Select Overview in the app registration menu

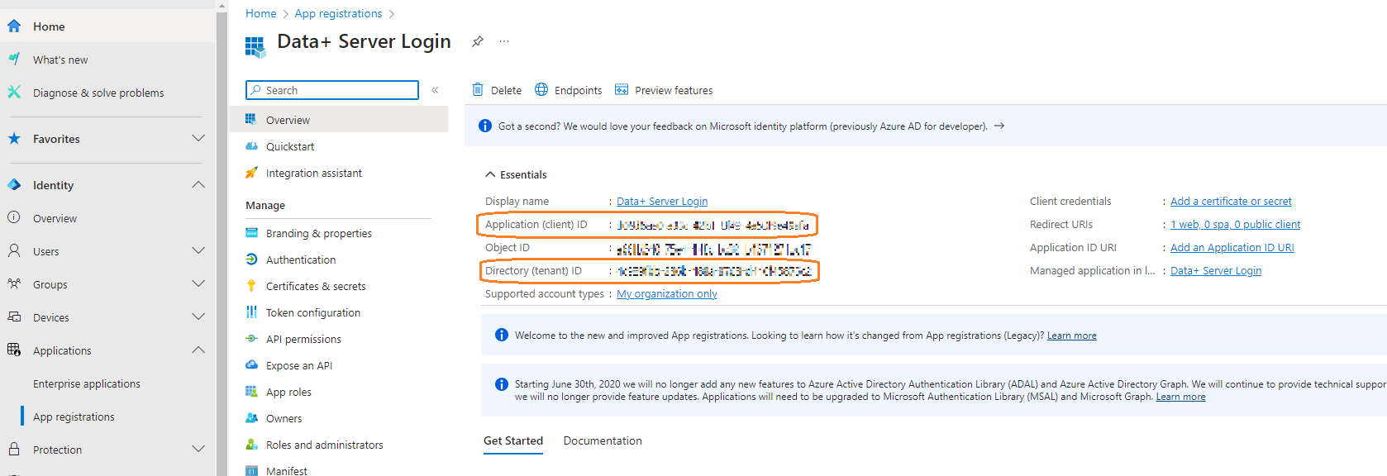coord(339,120)
